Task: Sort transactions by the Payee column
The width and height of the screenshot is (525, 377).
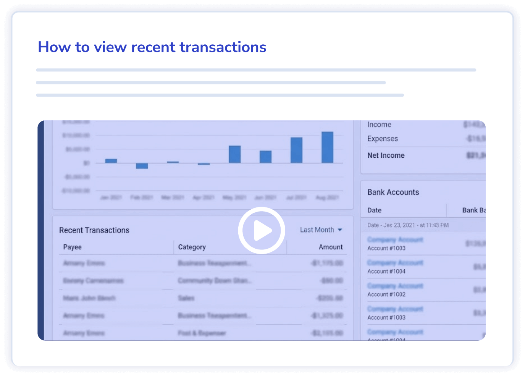Action: (73, 247)
